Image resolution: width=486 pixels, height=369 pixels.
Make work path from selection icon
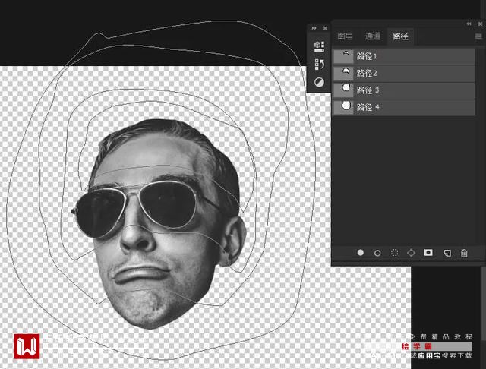[x=411, y=253]
